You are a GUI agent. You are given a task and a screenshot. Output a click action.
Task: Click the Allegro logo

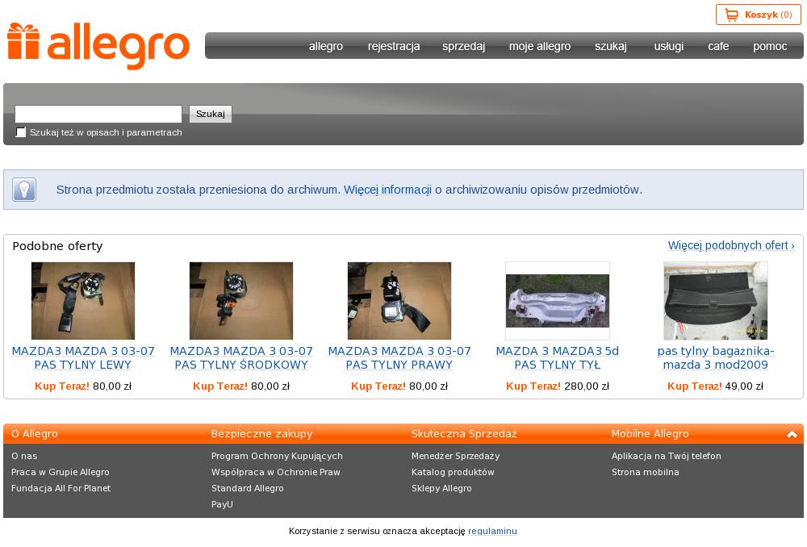98,46
